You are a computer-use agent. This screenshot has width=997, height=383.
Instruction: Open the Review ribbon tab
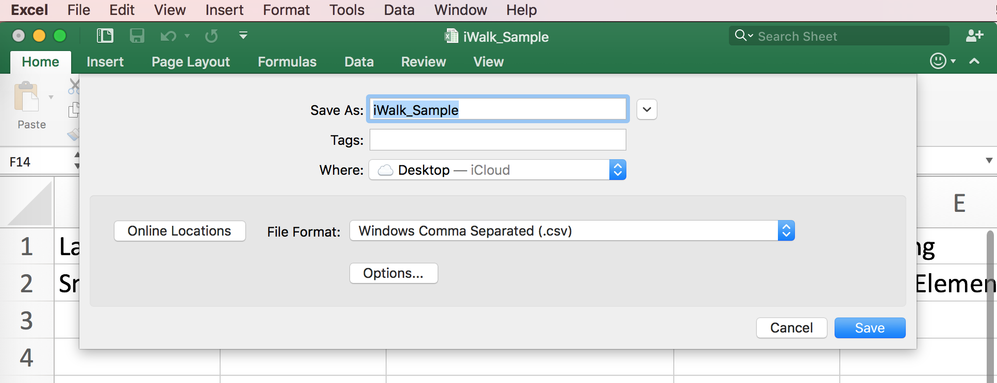(423, 62)
